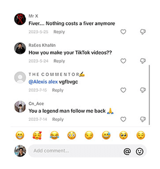Click the comments list scrollbar
The width and height of the screenshot is (160, 169).
click(149, 95)
